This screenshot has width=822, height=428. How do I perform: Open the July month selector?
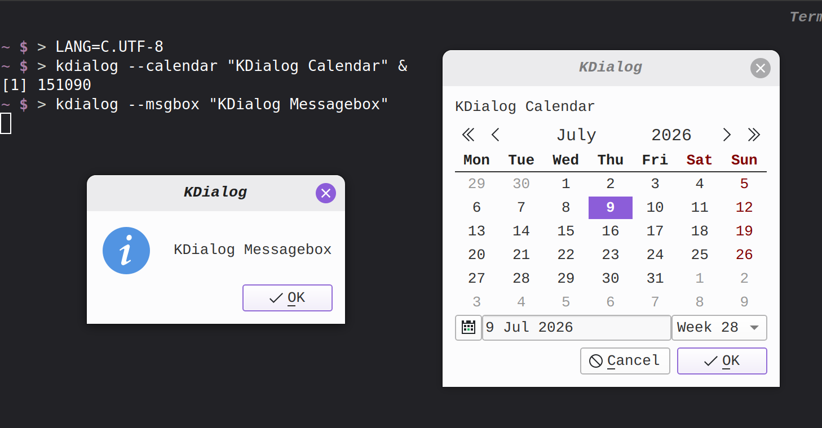pos(576,135)
